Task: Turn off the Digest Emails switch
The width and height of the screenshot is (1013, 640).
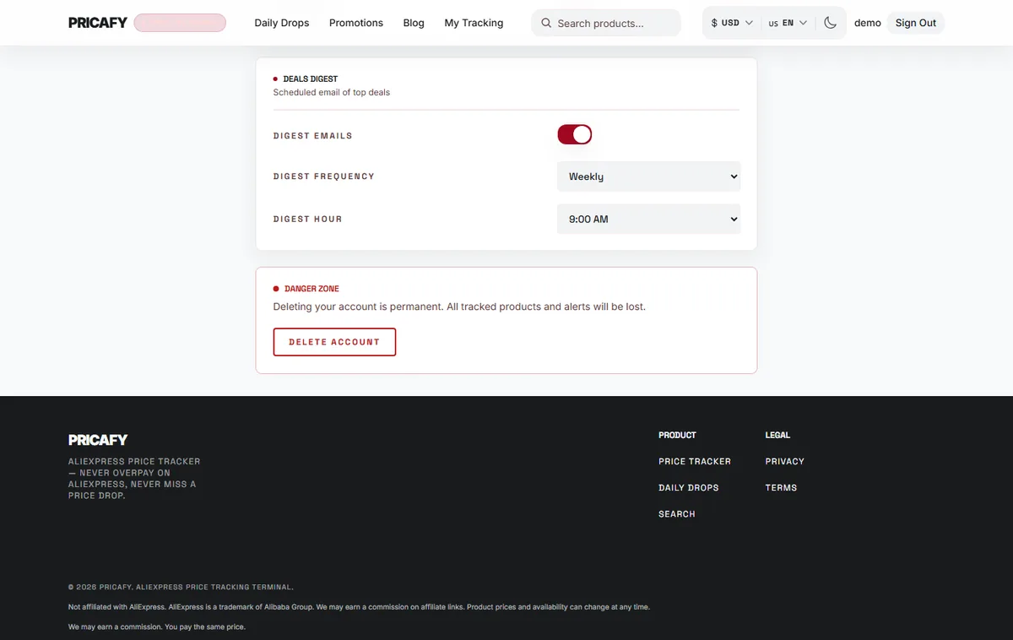Action: point(575,135)
